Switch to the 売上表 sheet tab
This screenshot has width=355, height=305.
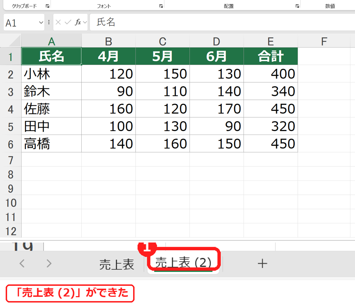pos(117,264)
